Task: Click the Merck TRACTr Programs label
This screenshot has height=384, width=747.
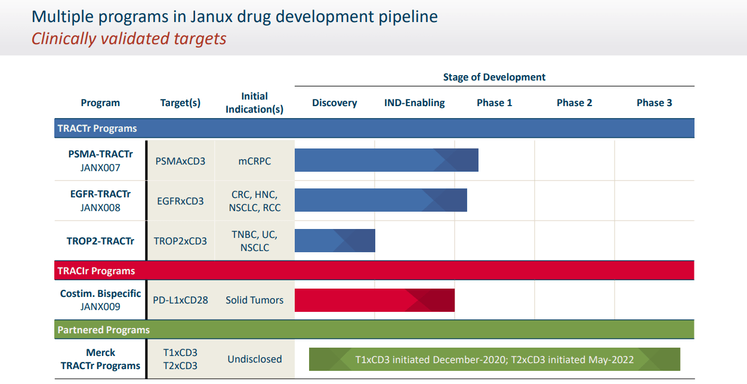Action: tap(100, 358)
